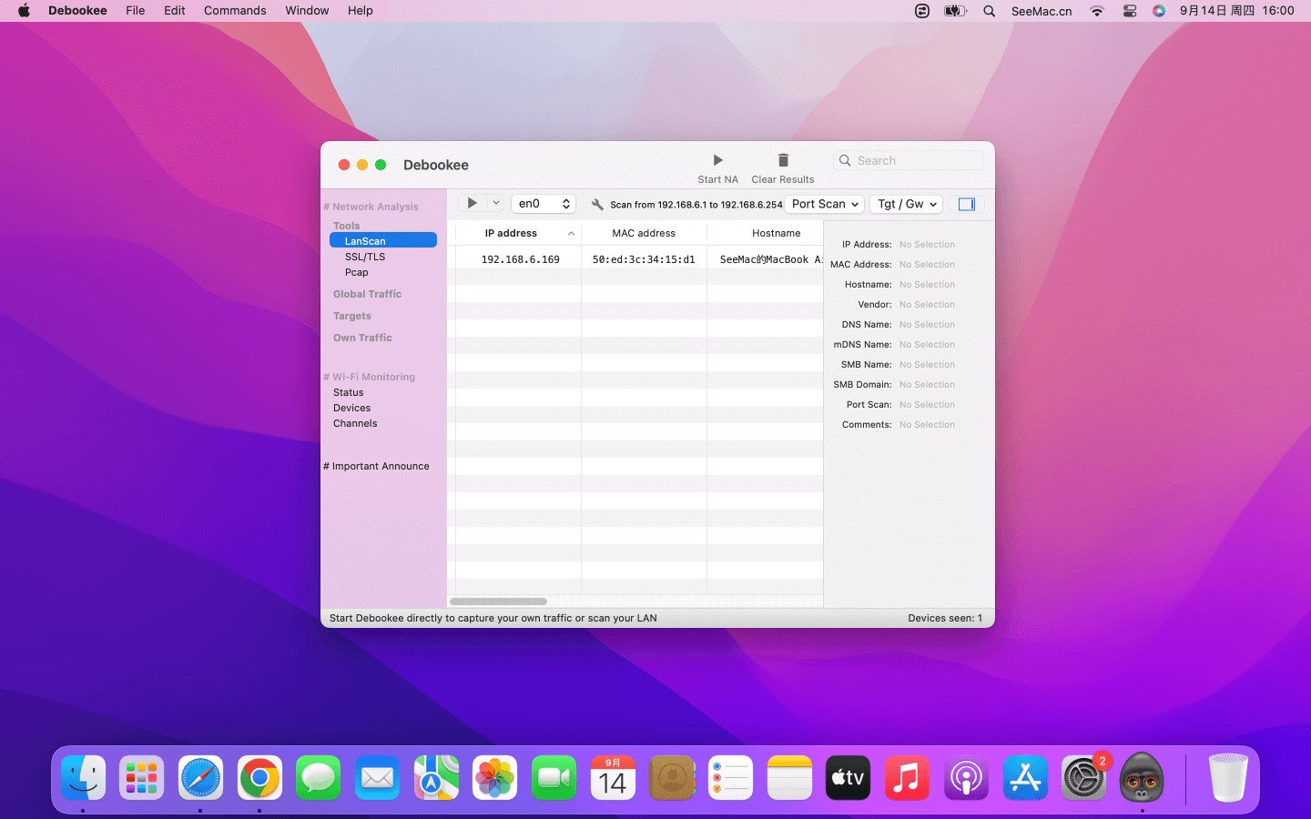Open the en0 interface selector
The width and height of the screenshot is (1311, 819).
544,204
